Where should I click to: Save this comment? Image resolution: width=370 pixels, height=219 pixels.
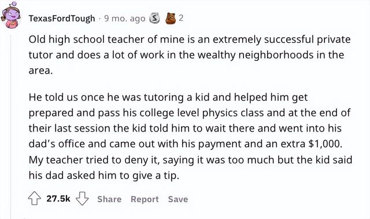point(178,199)
